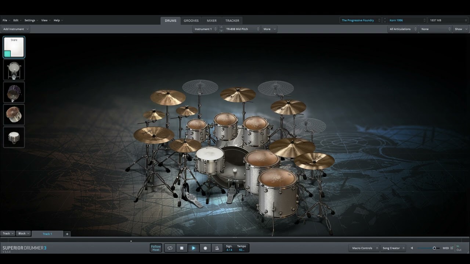
Task: Open the Track menu button
Action: [8, 234]
